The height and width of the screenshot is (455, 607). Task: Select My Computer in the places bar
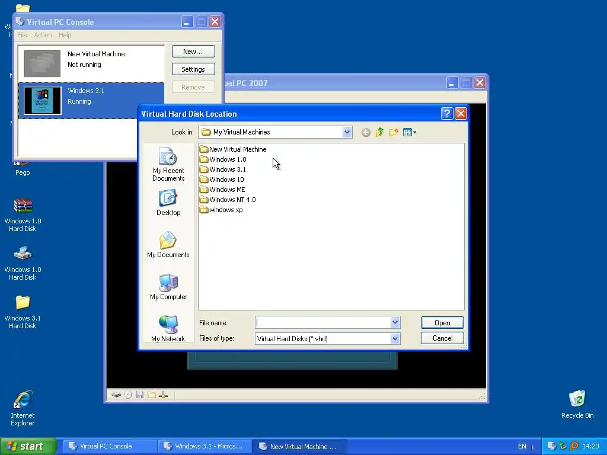coord(168,287)
